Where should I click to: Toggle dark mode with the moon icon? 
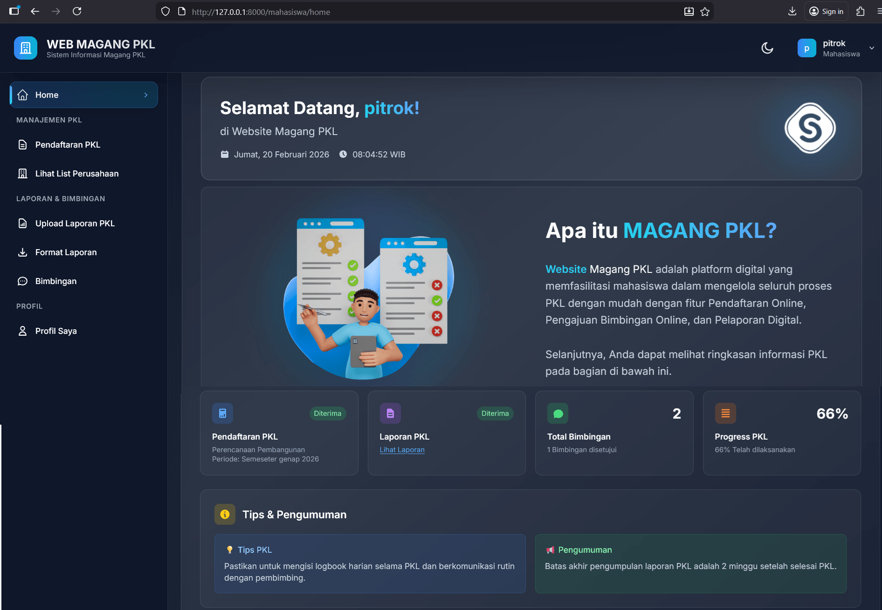767,48
